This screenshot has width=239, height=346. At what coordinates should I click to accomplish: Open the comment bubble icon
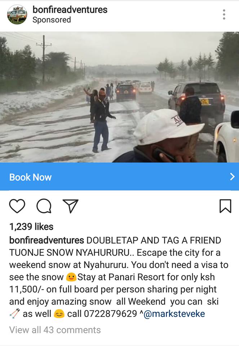[44, 206]
